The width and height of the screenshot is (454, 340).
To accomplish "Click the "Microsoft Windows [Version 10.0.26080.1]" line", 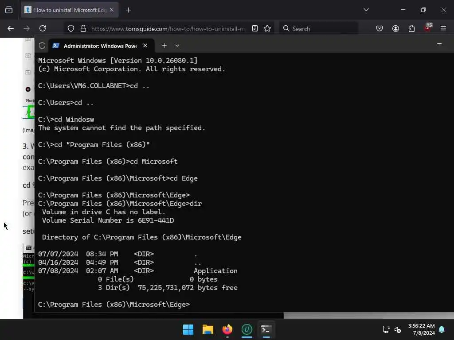I will click(117, 60).
